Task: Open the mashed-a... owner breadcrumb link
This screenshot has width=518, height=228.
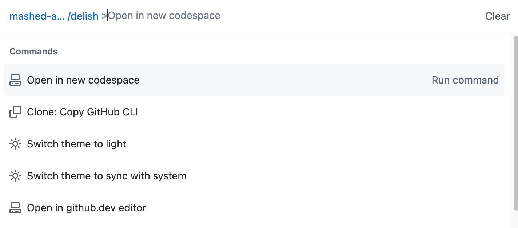Action: click(x=37, y=16)
